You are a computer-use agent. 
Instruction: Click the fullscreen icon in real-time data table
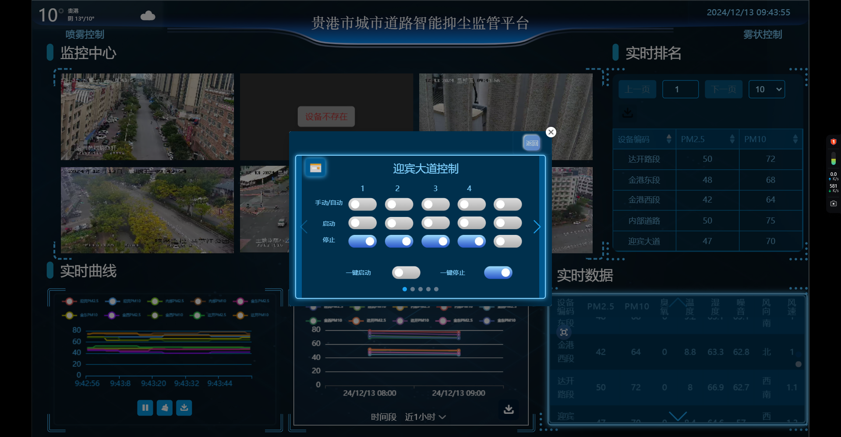(564, 332)
